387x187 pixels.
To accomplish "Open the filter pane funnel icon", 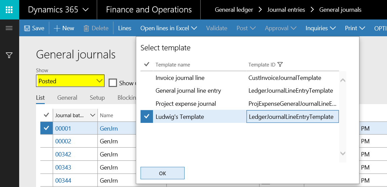I will tap(9, 55).
